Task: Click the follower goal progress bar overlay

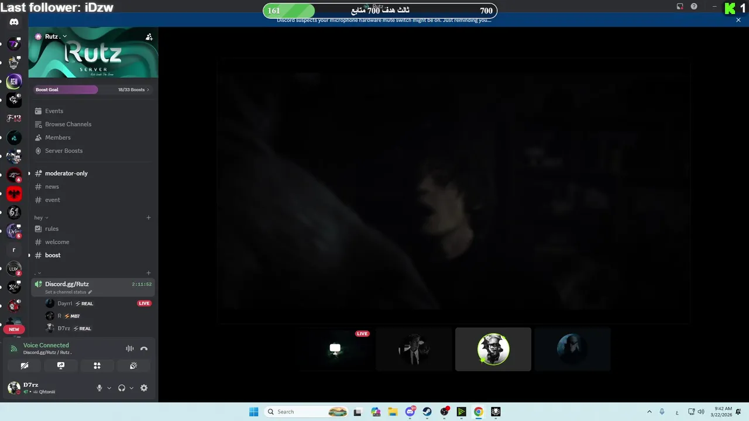Action: tap(380, 11)
